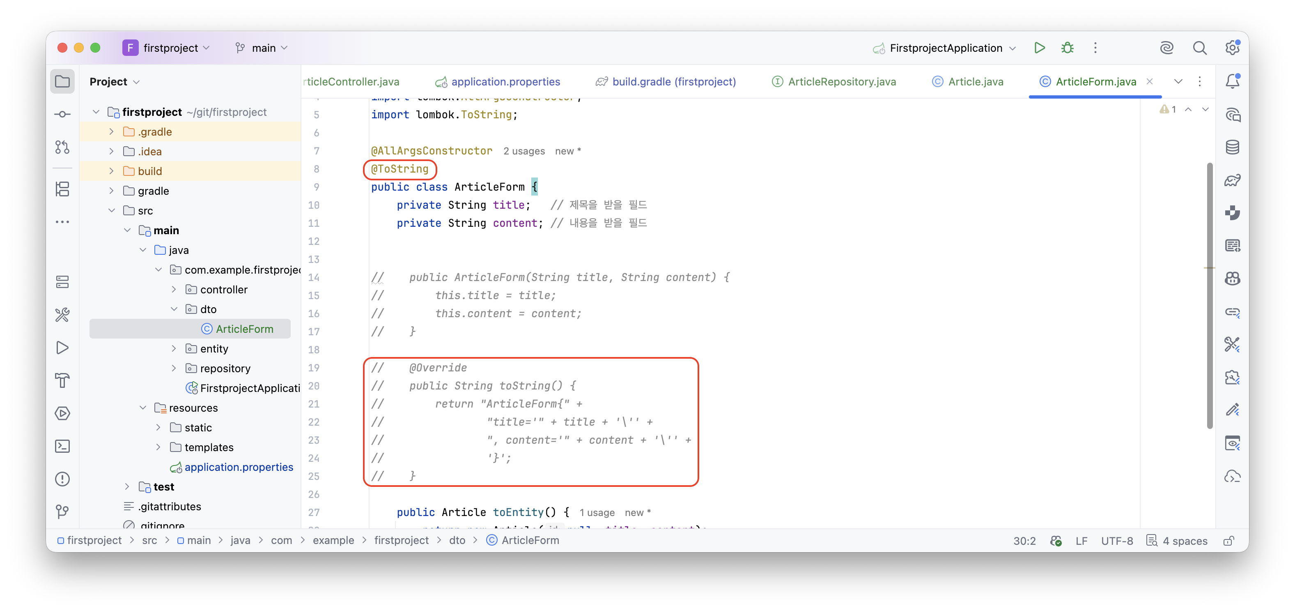This screenshot has height=613, width=1295.
Task: Open the Terminal tool window icon
Action: [62, 446]
